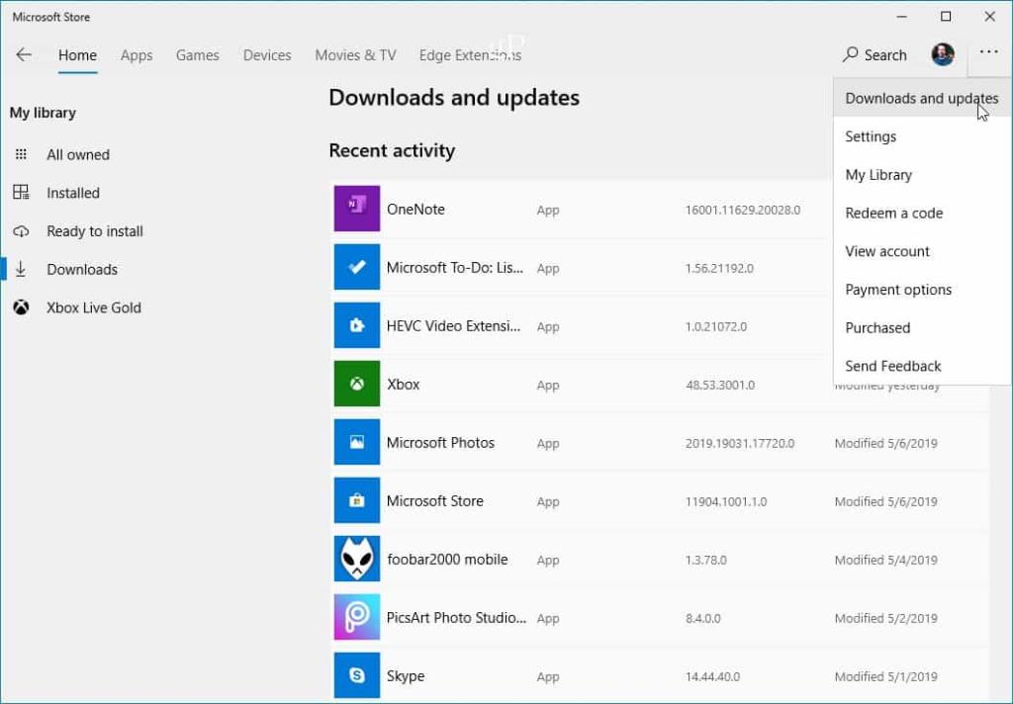Open Payment options from the menu
Screen dimensions: 1013x704
(x=921, y=290)
